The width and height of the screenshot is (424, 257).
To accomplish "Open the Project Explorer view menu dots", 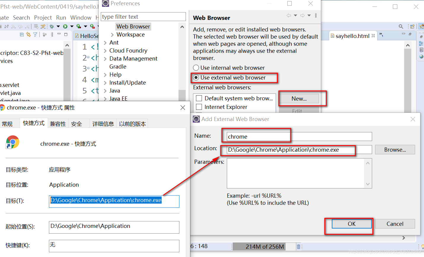I will (x=52, y=34).
